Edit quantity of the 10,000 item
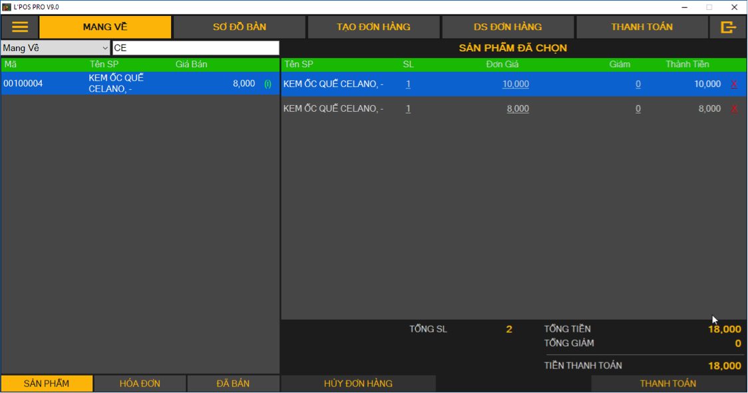The width and height of the screenshot is (748, 393). point(408,84)
